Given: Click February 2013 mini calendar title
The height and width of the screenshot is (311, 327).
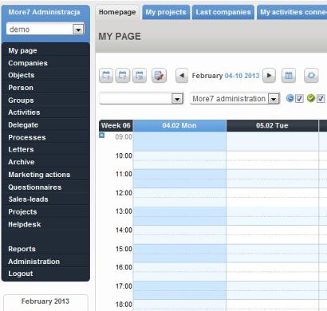Looking at the screenshot, I should pos(45,301).
